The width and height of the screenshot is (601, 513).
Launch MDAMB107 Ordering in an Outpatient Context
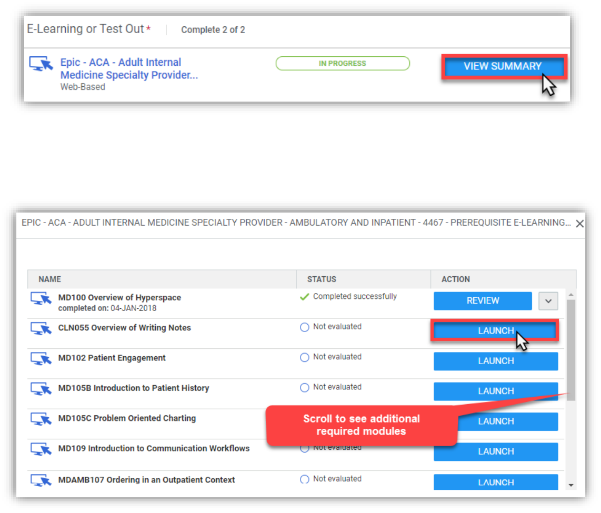(496, 482)
